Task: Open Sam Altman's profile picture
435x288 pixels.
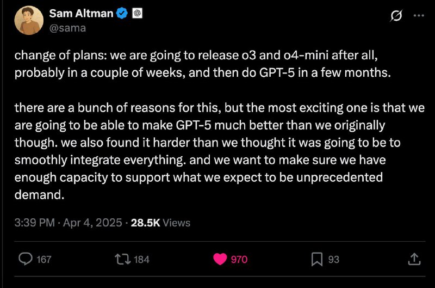Action: click(29, 21)
